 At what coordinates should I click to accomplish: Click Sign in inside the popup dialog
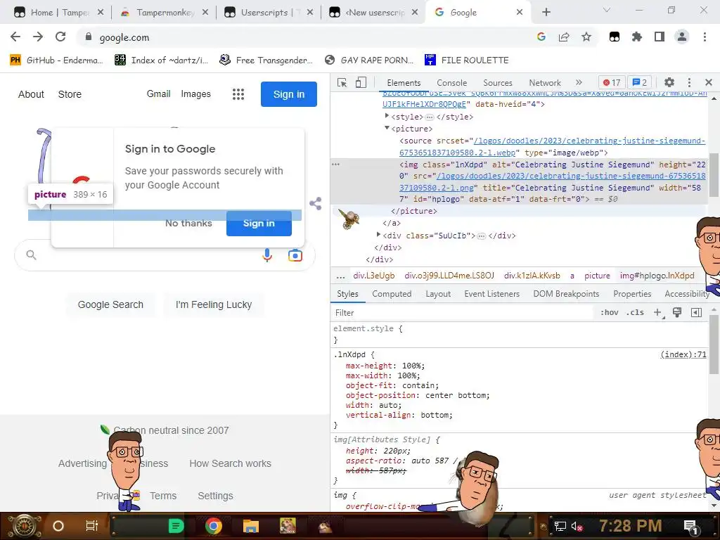coord(259,224)
